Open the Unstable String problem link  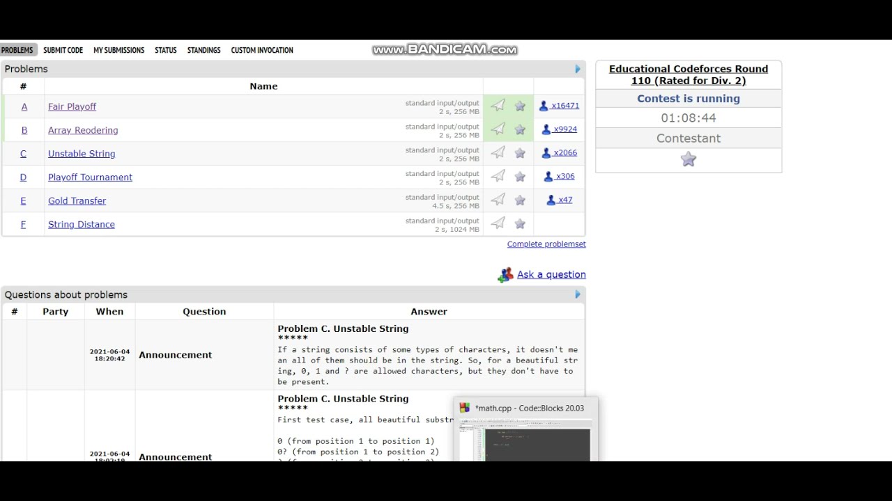click(x=82, y=154)
